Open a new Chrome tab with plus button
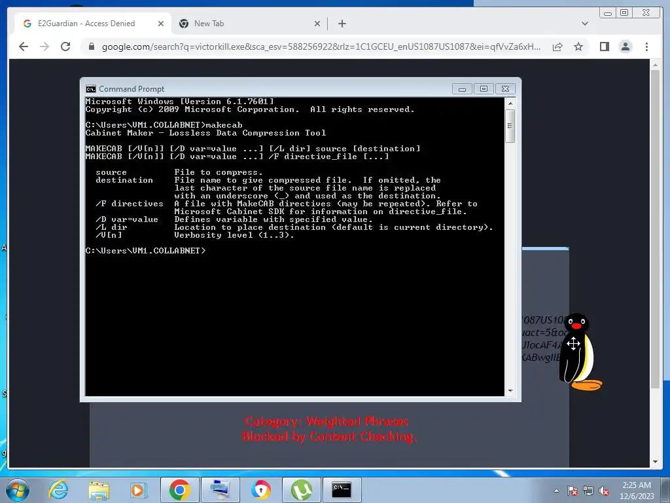The height and width of the screenshot is (503, 670). coord(342,24)
